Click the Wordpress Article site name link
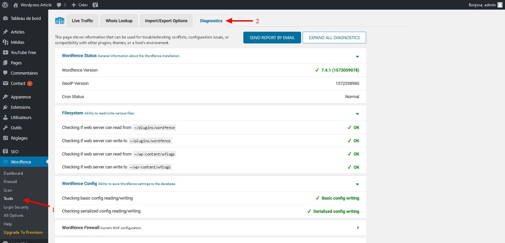 [36, 5]
